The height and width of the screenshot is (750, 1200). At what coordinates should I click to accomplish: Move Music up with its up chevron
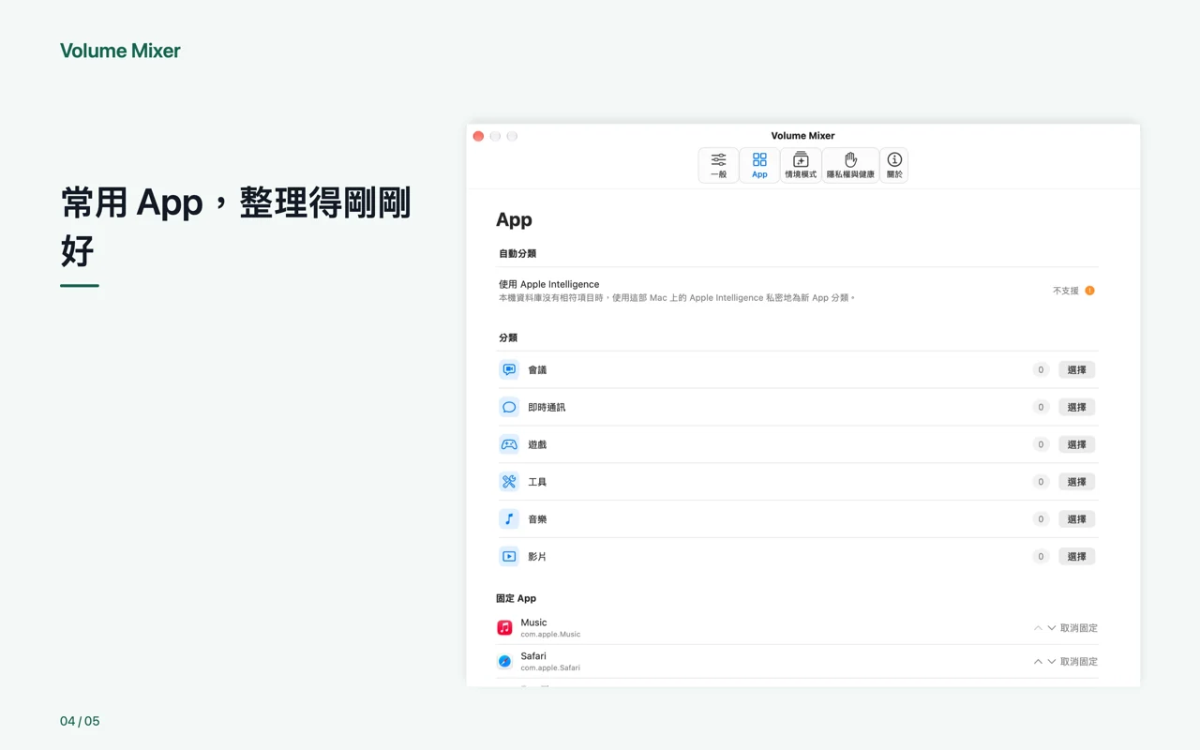1038,628
